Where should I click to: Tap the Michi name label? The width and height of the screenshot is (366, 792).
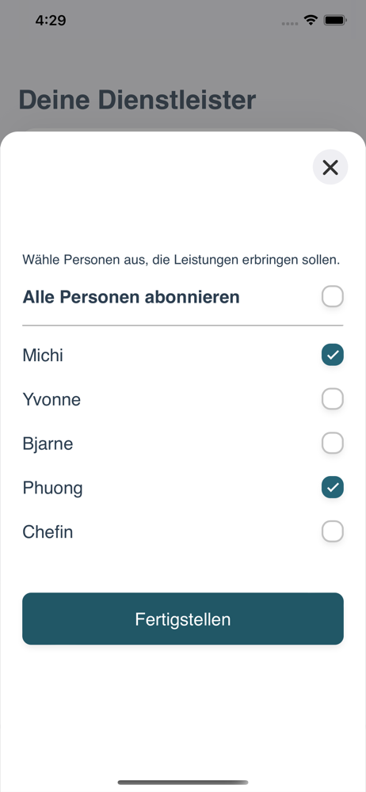click(43, 355)
